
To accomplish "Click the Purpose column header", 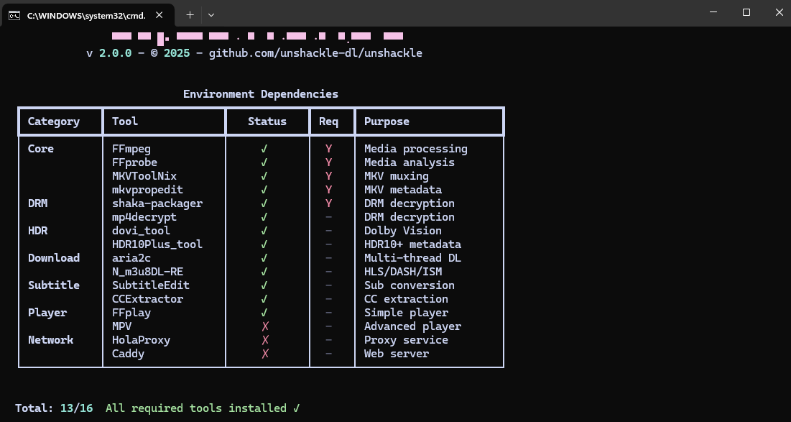I will pyautogui.click(x=387, y=121).
